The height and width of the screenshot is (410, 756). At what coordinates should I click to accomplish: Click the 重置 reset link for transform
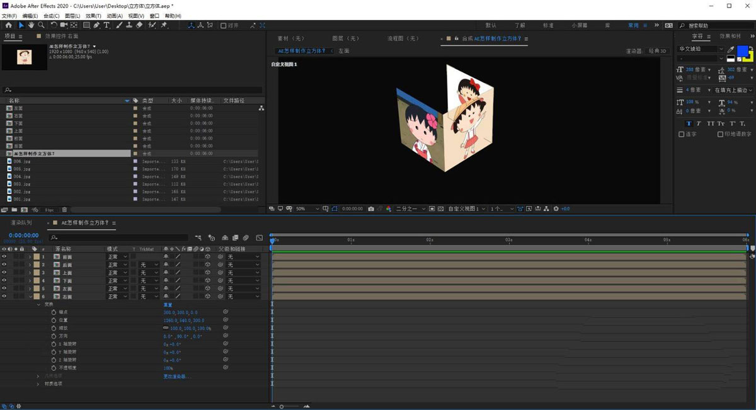coord(168,304)
